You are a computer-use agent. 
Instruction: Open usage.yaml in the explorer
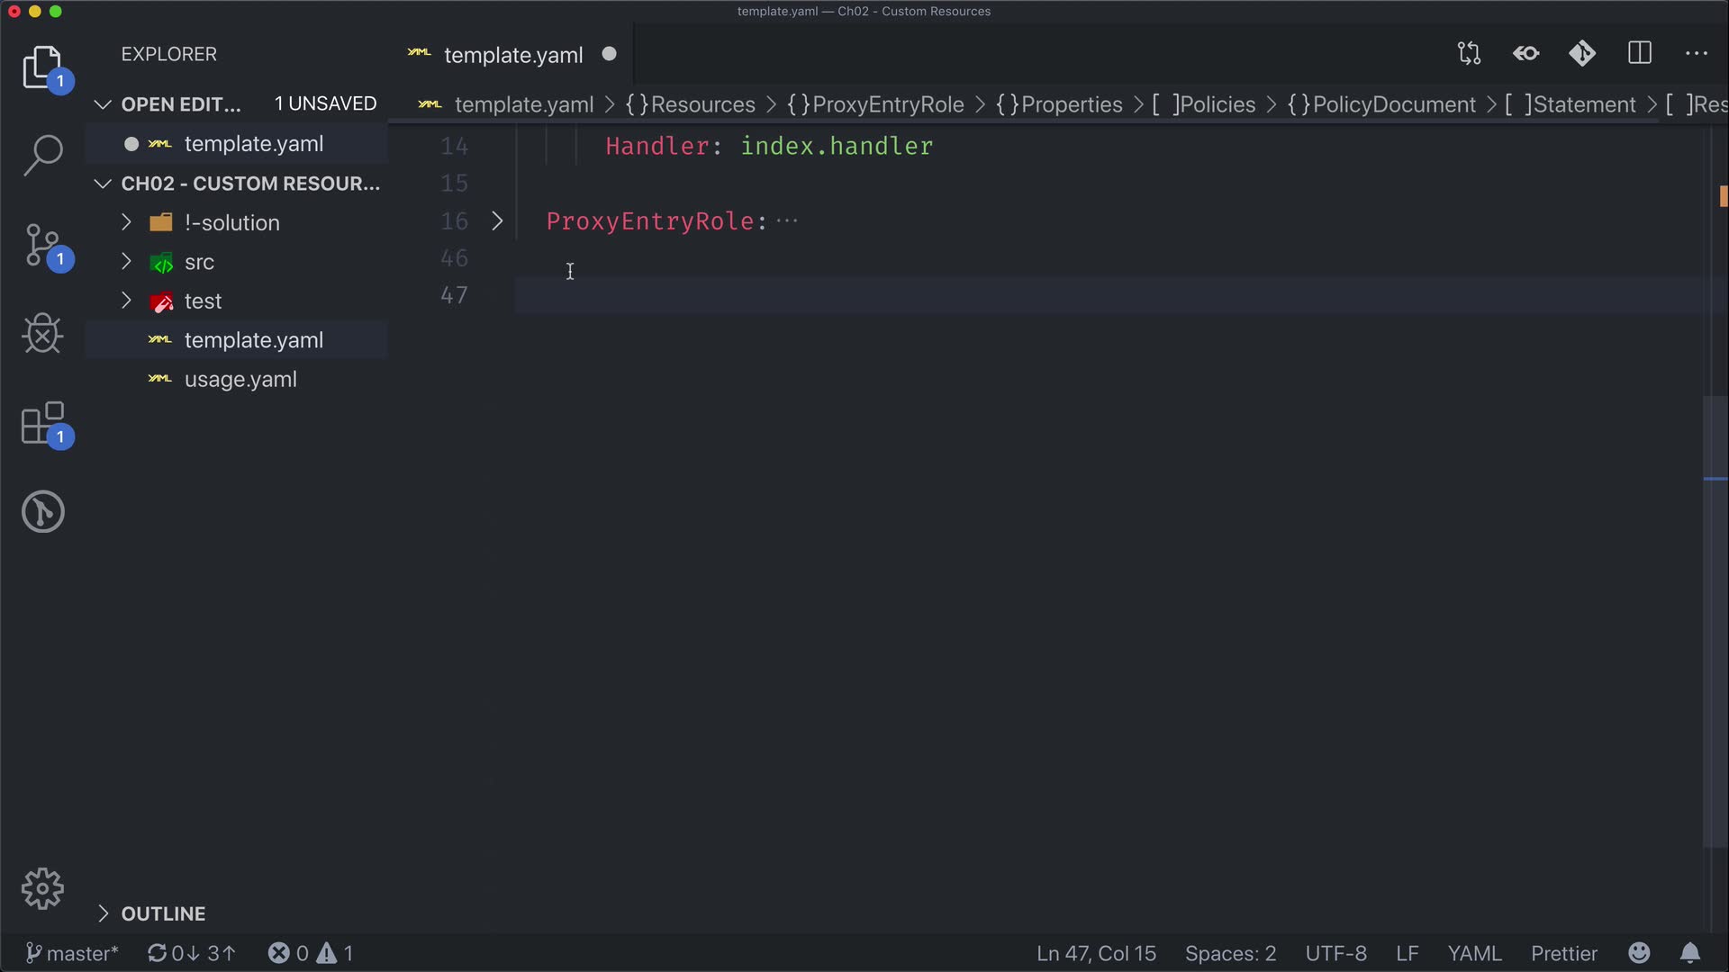point(240,380)
